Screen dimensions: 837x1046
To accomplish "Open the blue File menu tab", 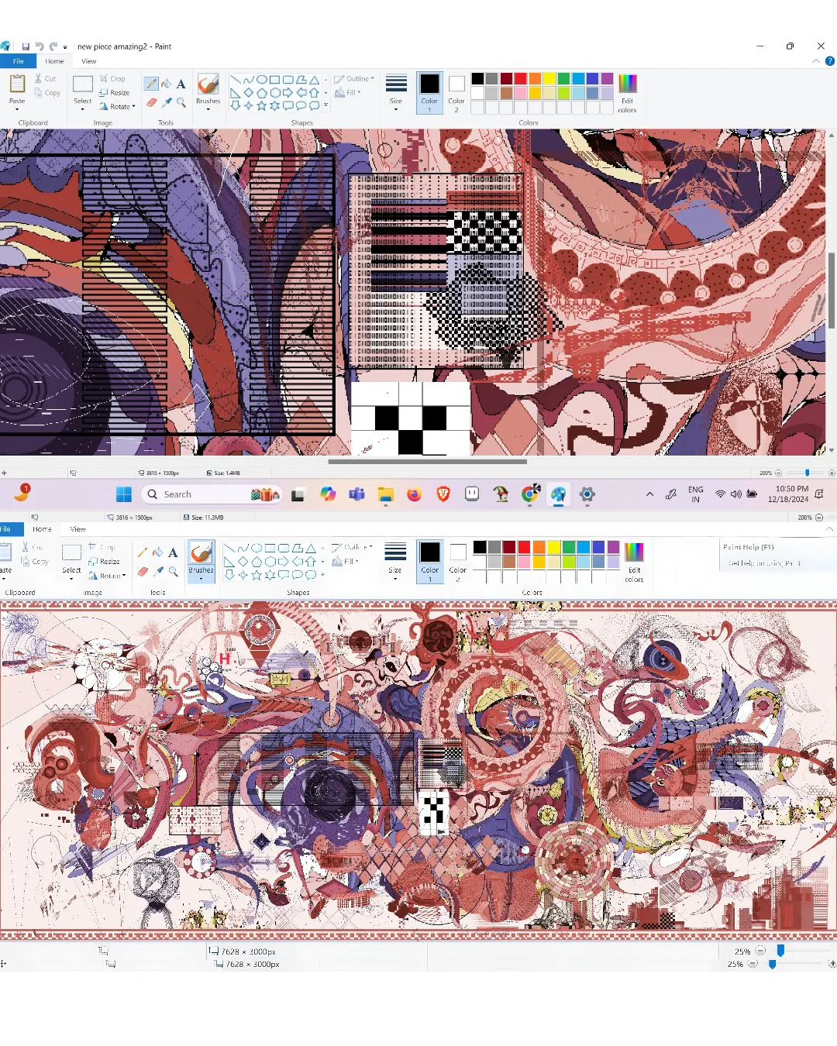I will (18, 61).
